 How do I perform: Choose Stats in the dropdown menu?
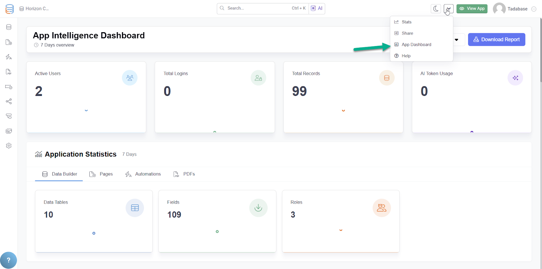coord(406,22)
